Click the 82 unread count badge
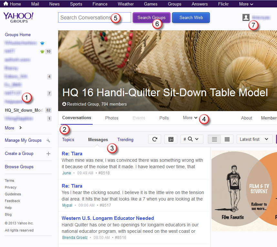Viewport: 277px width, 247px height. pyautogui.click(x=48, y=110)
